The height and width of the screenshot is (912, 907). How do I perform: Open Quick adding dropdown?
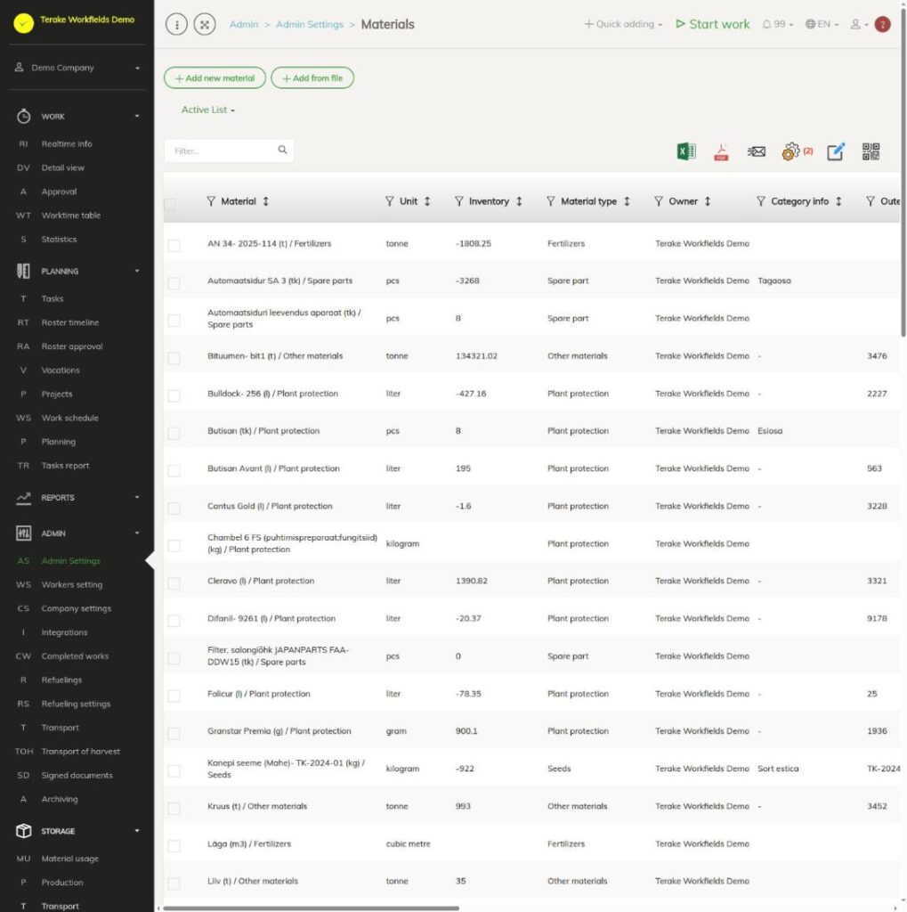(623, 24)
